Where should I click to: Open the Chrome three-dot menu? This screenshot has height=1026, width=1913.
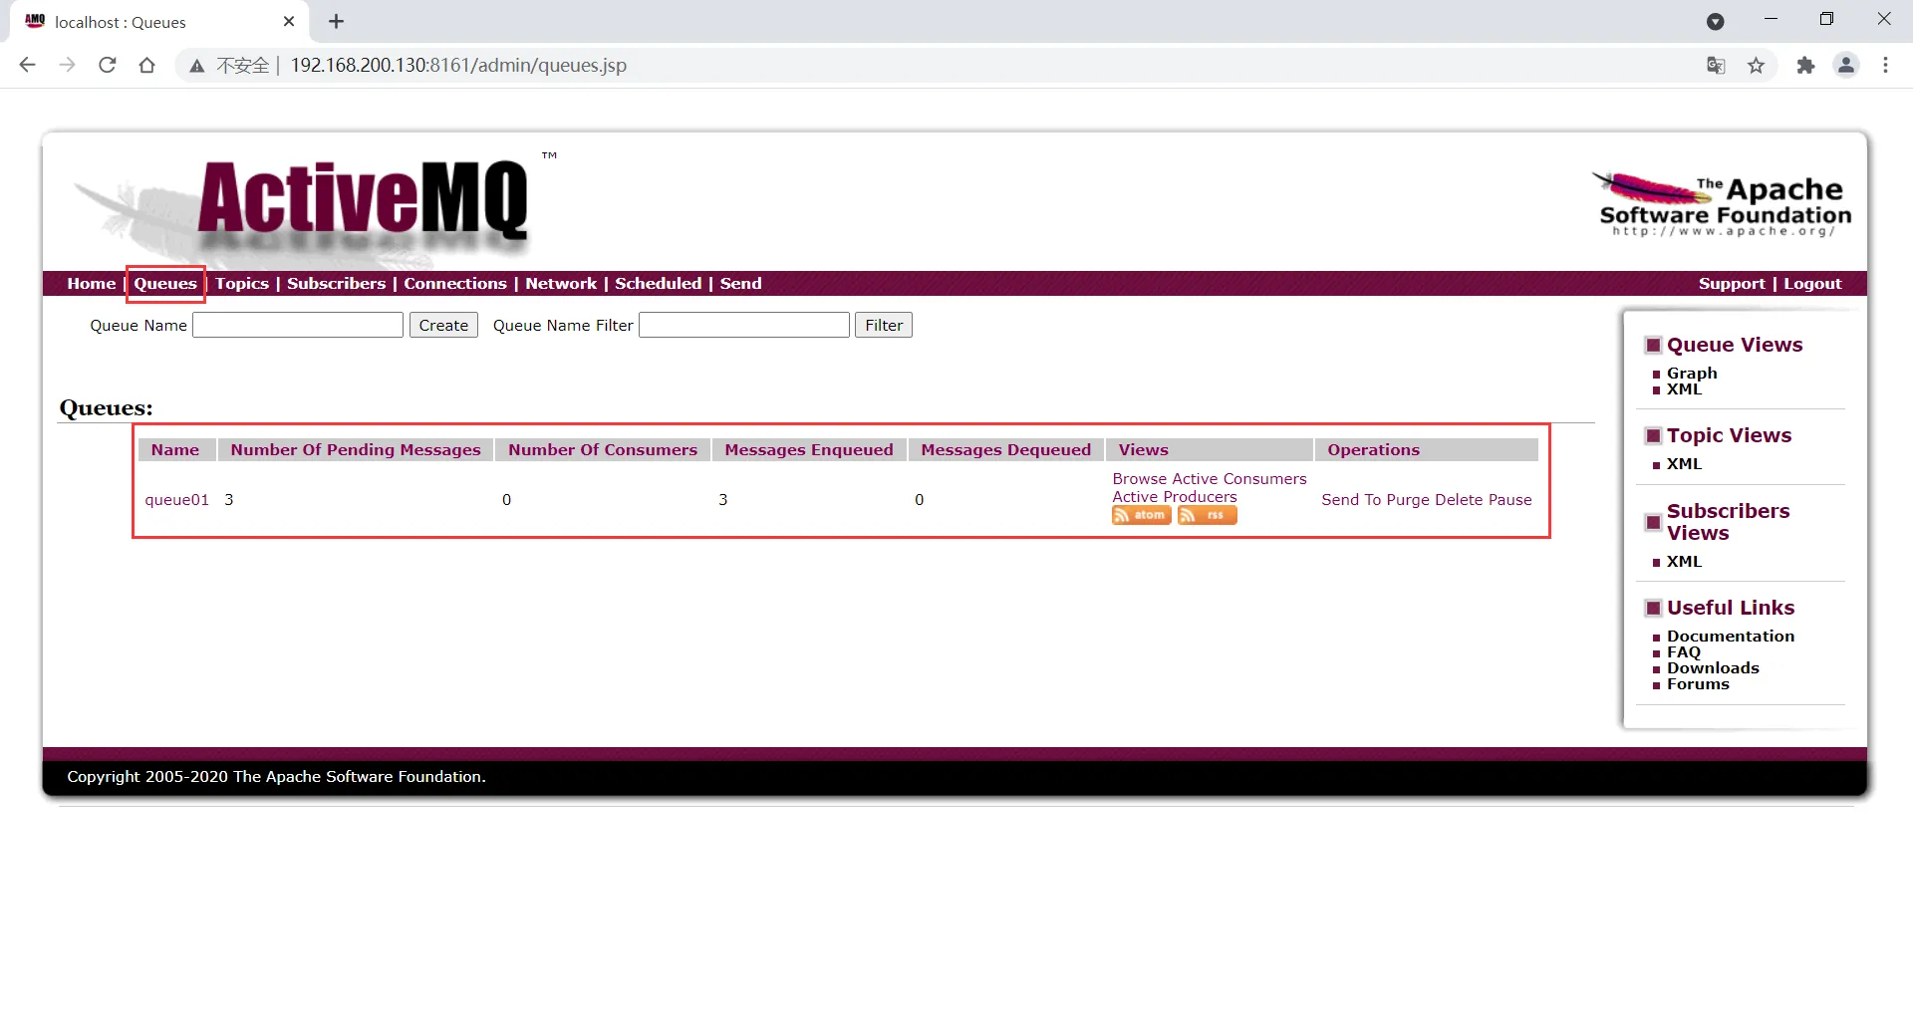(1885, 65)
